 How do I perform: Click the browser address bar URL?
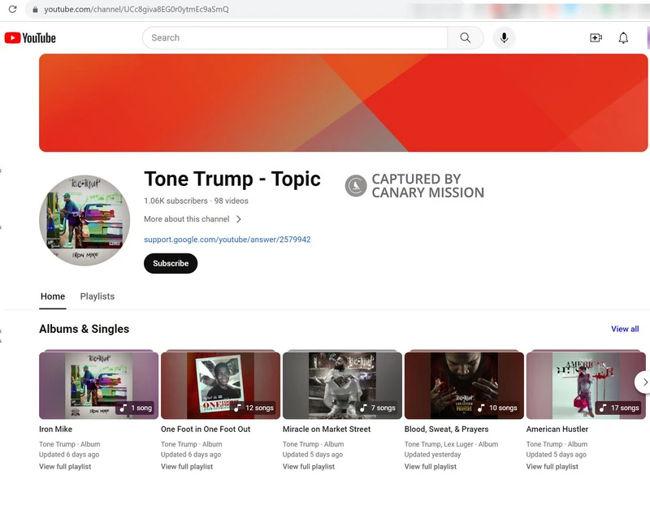coord(136,9)
